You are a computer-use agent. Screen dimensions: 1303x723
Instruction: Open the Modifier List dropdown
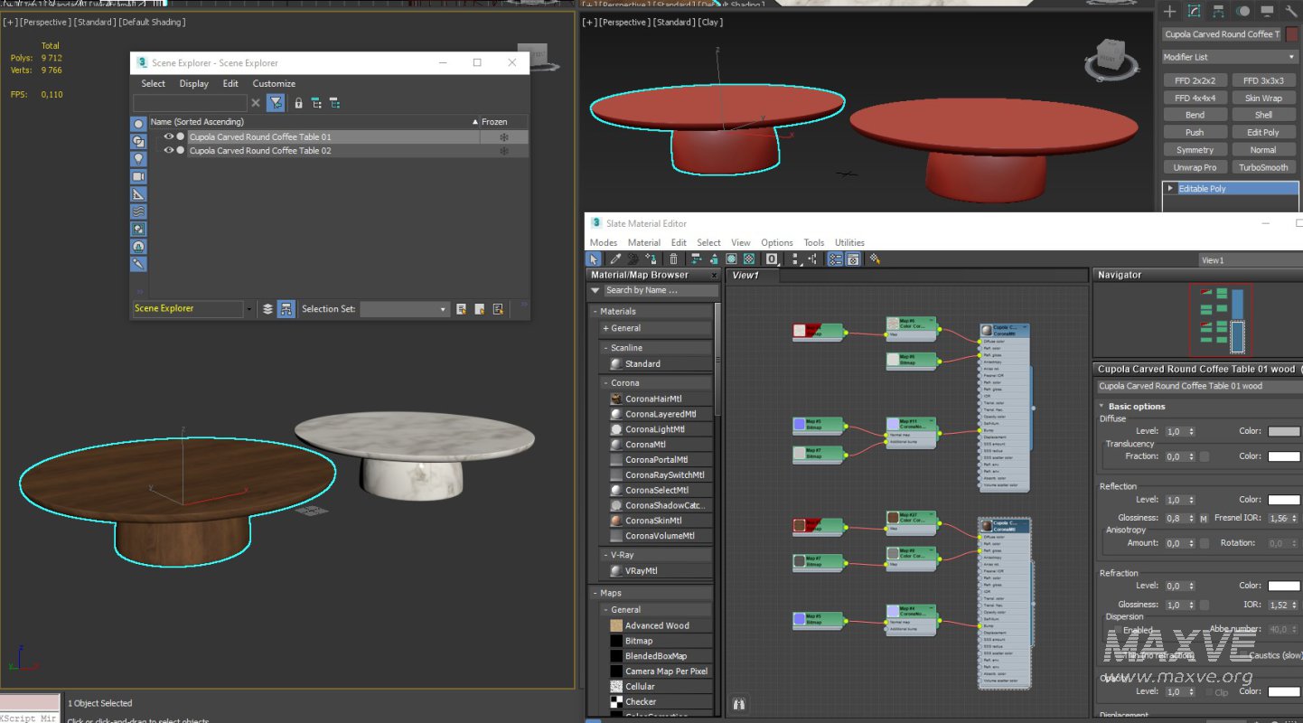tap(1229, 57)
